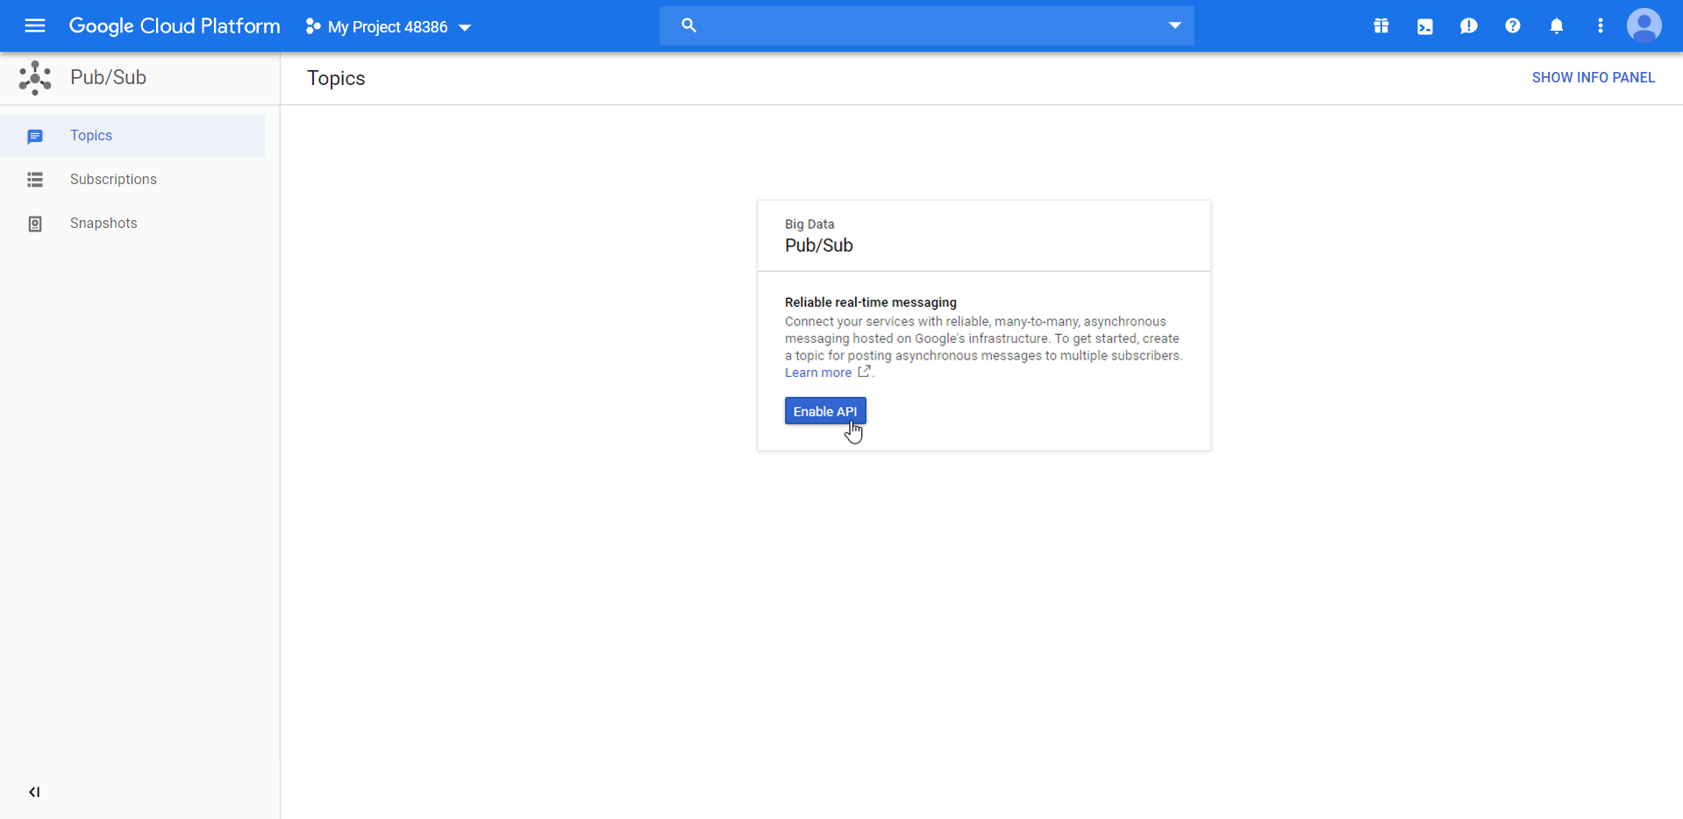Viewport: 1683px width, 819px height.
Task: Open Subscriptions in the sidebar
Action: pyautogui.click(x=132, y=180)
